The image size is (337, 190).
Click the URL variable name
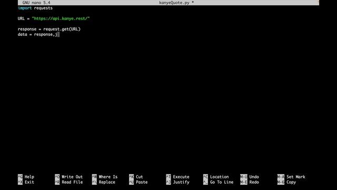[x=21, y=18]
